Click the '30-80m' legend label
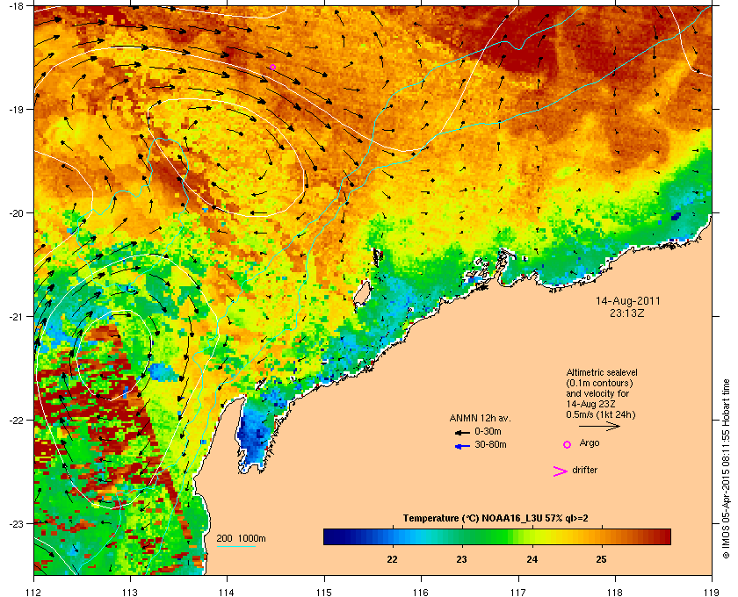The height and width of the screenshot is (597, 738). [x=490, y=444]
